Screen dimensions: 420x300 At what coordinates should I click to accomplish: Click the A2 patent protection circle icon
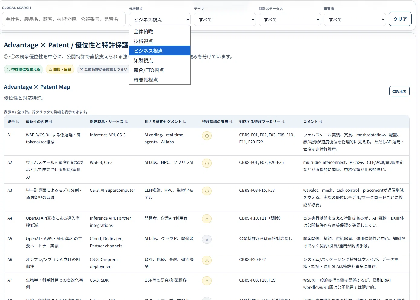[x=207, y=163]
